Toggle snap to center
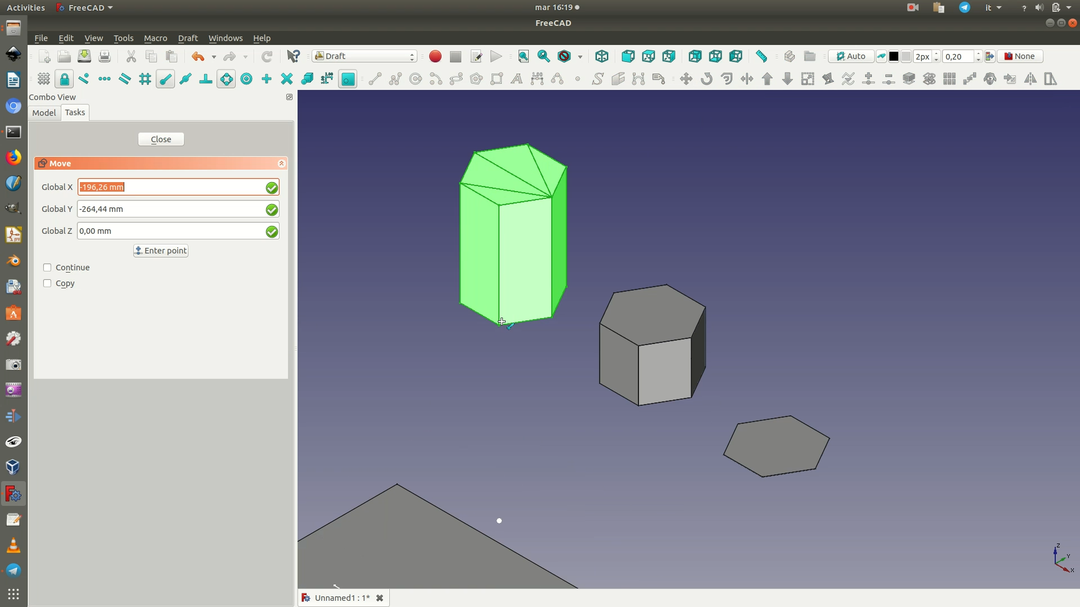Screen dimensions: 1080x607 pyautogui.click(x=246, y=79)
